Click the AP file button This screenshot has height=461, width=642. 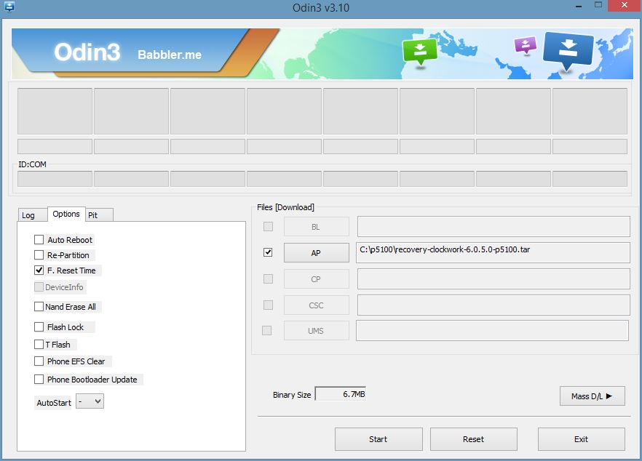[x=316, y=253]
